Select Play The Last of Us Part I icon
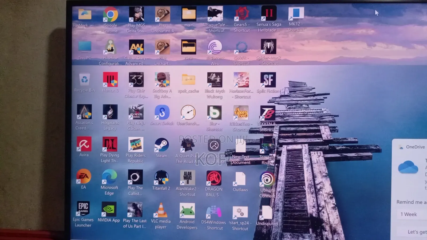The height and width of the screenshot is (240, 427). coord(135,210)
